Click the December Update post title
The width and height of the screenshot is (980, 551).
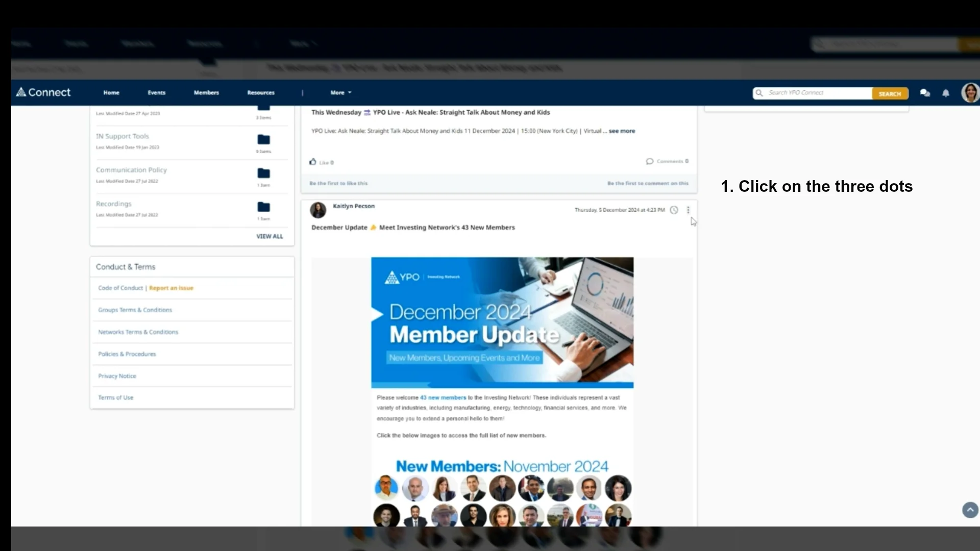(x=413, y=228)
